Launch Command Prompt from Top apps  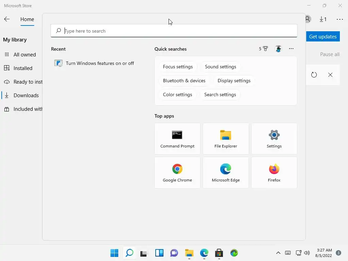tap(177, 139)
